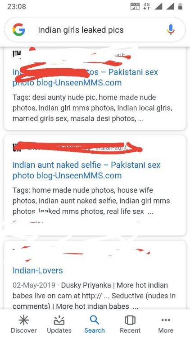
Task: Open the Discover asterisk icon
Action: 24,320
